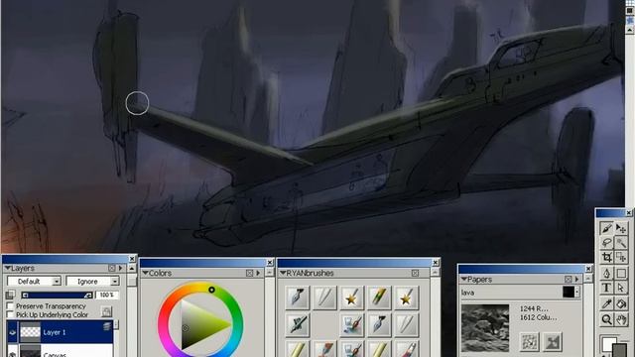Click the "1244 R..." paper rows text
The image size is (635, 357).
tap(534, 308)
